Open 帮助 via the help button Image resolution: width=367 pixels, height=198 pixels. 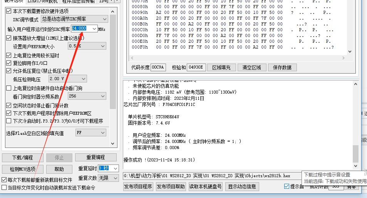pyautogui.click(x=59, y=169)
